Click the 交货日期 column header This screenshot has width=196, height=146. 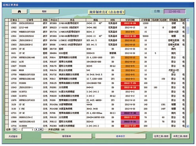pos(130,20)
